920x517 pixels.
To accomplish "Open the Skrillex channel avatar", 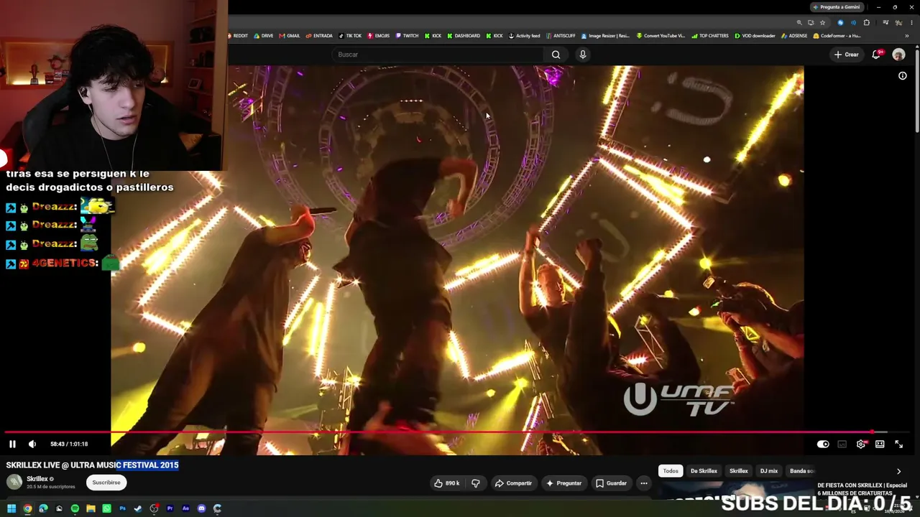I will click(x=14, y=482).
